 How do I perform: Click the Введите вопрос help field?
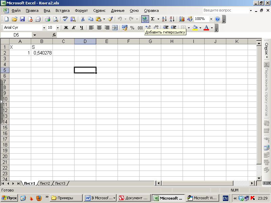[x=226, y=10]
